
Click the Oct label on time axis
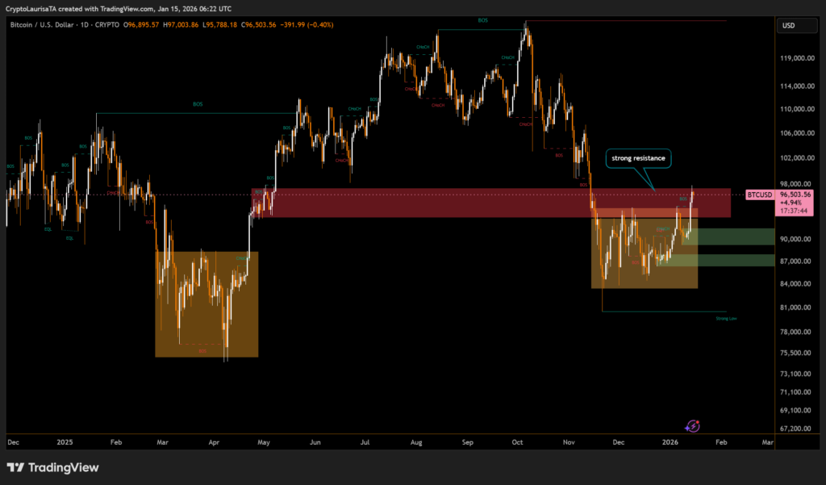(518, 442)
